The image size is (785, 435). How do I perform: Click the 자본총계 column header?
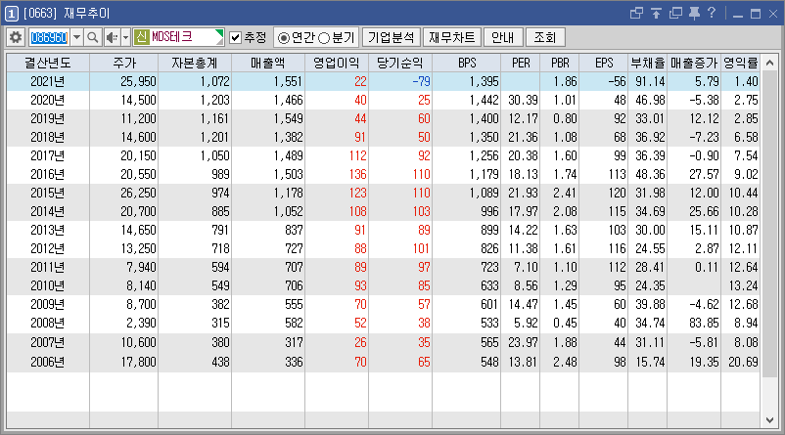click(x=195, y=63)
